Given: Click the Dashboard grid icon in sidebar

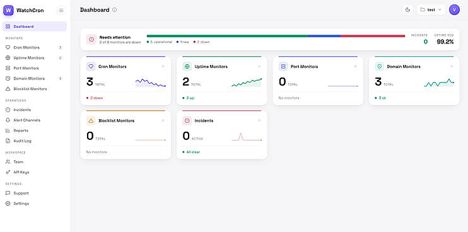Looking at the screenshot, I should 8,26.
